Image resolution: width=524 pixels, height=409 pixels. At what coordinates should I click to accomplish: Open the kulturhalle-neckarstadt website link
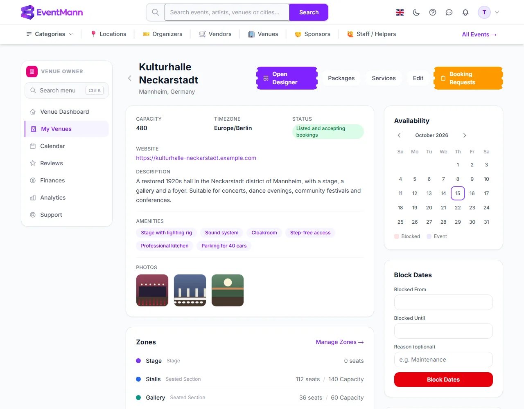(196, 158)
